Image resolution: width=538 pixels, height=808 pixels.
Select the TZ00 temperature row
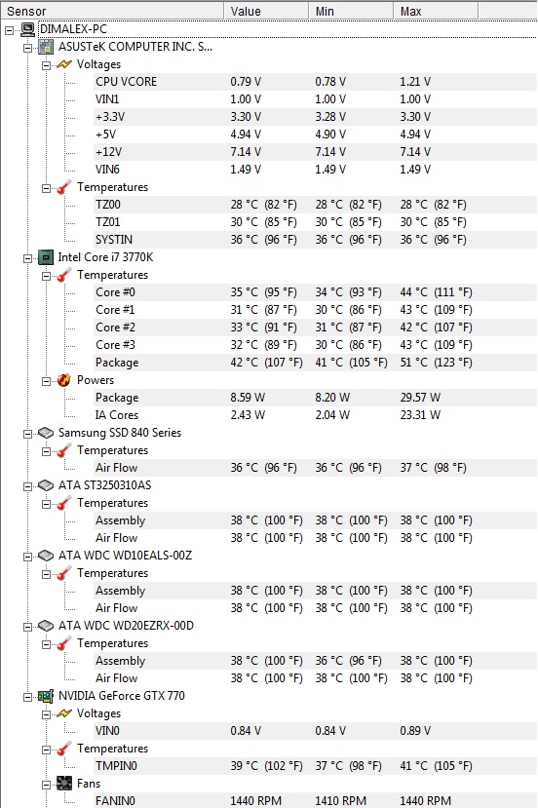pos(315,205)
